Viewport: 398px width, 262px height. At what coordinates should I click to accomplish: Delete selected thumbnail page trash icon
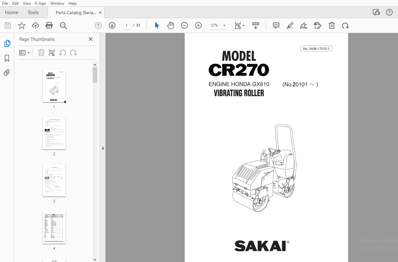click(x=41, y=53)
